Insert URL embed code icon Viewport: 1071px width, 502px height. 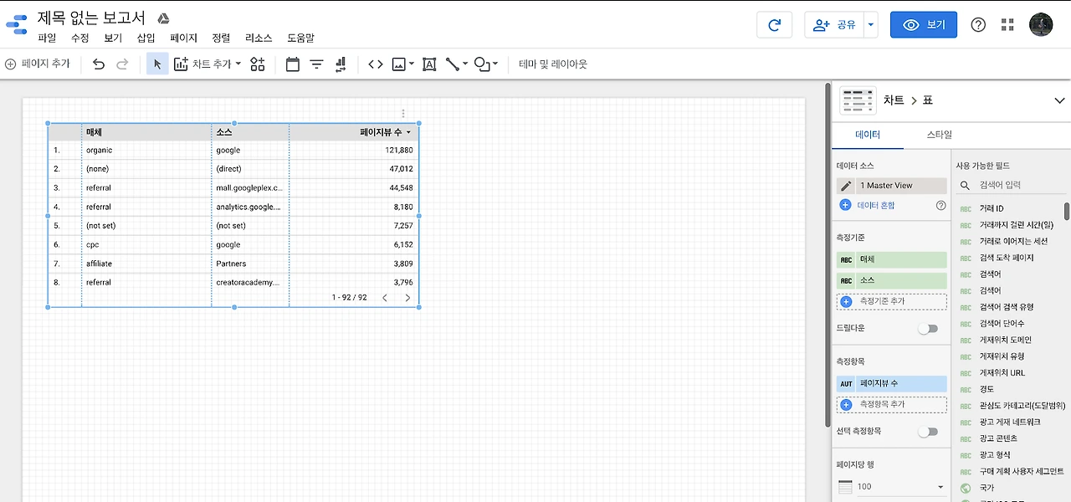[x=376, y=64]
